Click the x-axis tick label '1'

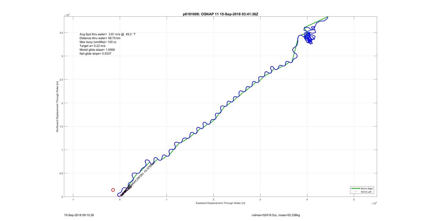[167, 200]
